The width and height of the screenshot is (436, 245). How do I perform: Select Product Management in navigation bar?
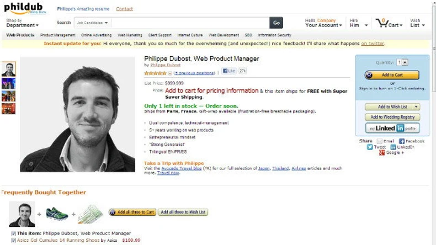[x=57, y=35]
